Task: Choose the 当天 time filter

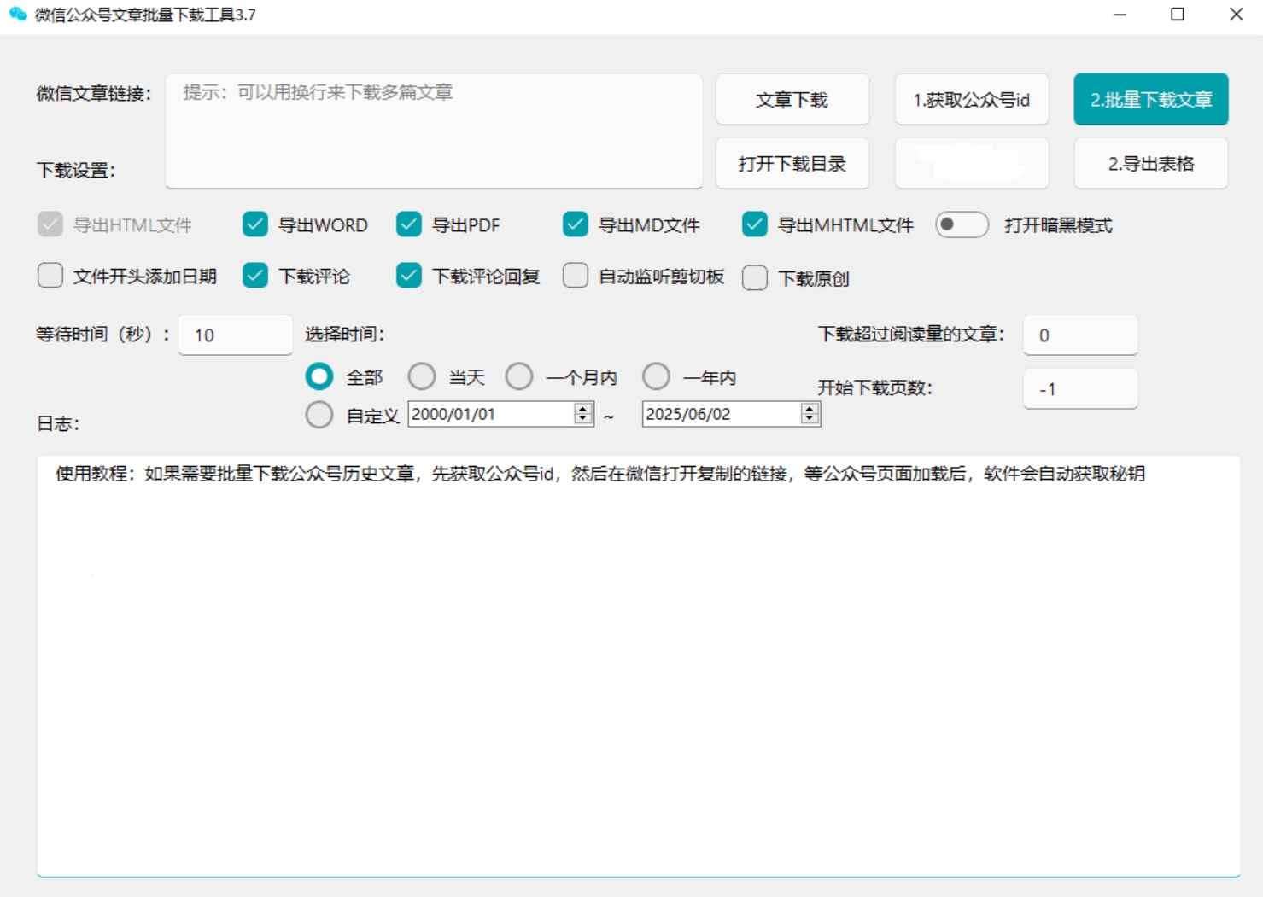Action: tap(422, 376)
